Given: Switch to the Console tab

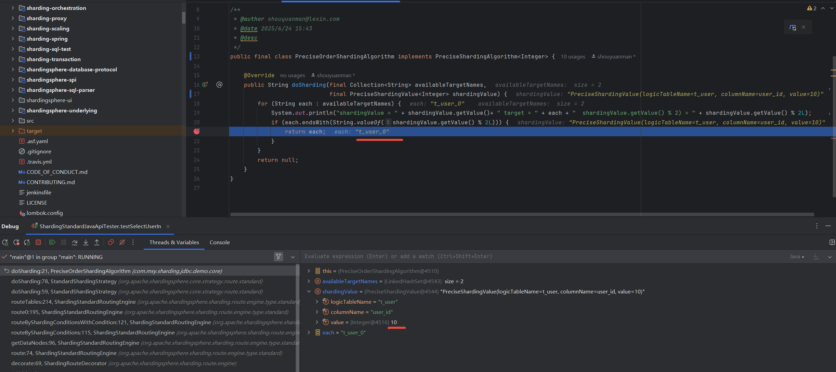Looking at the screenshot, I should pyautogui.click(x=219, y=242).
